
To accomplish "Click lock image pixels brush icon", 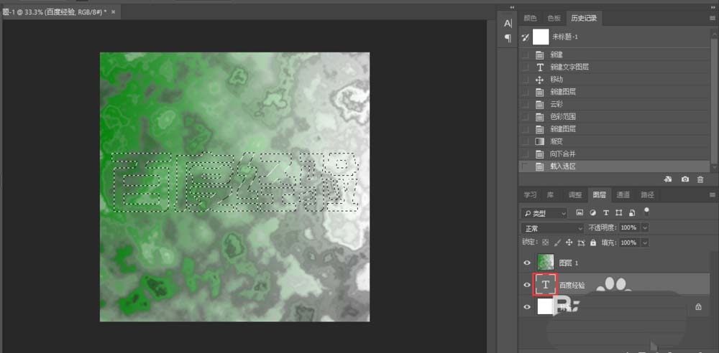I will click(x=558, y=243).
